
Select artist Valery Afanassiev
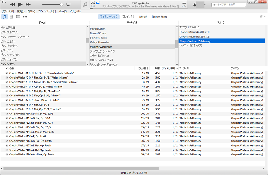[100, 42]
